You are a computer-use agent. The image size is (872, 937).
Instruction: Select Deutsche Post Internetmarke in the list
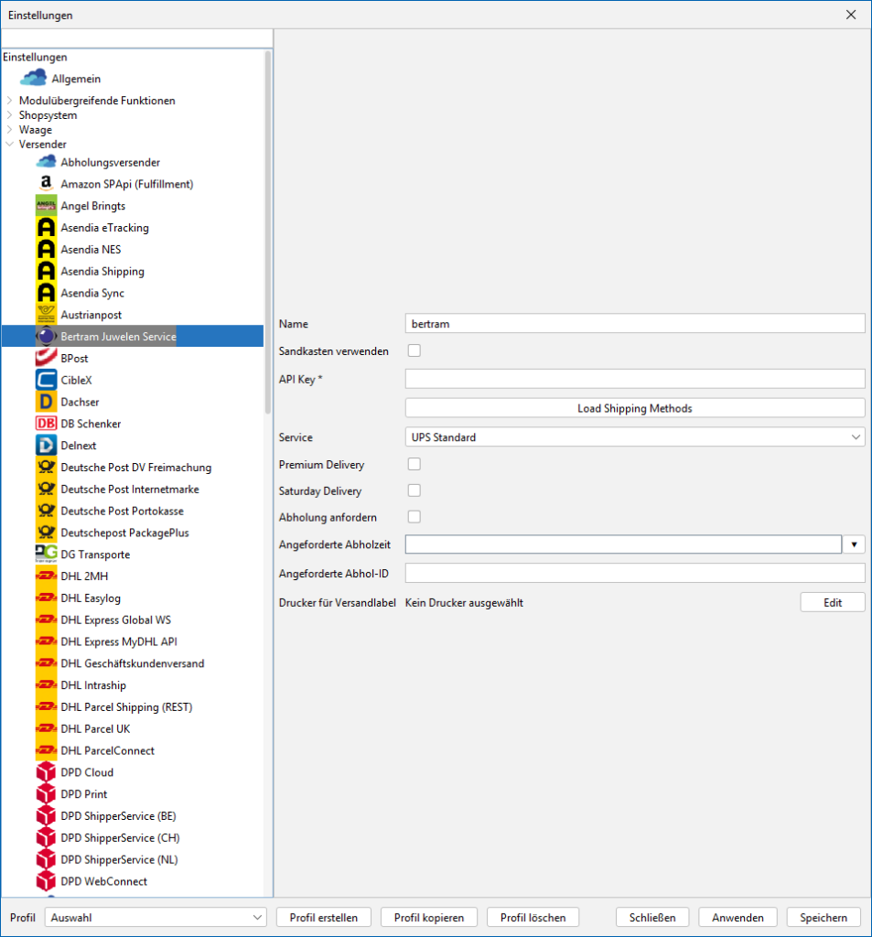[x=129, y=490]
